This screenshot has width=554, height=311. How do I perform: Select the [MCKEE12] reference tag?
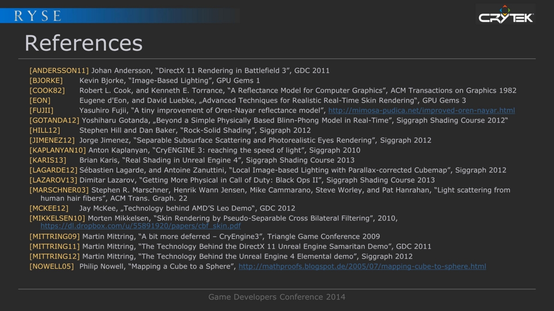click(x=49, y=208)
